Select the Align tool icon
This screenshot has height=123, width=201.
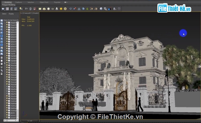(x=26, y=9)
